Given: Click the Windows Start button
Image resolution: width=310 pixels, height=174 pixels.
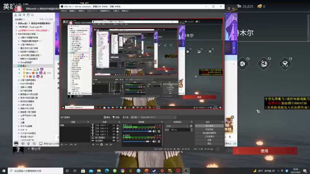Looking at the screenshot, I should 4,171.
